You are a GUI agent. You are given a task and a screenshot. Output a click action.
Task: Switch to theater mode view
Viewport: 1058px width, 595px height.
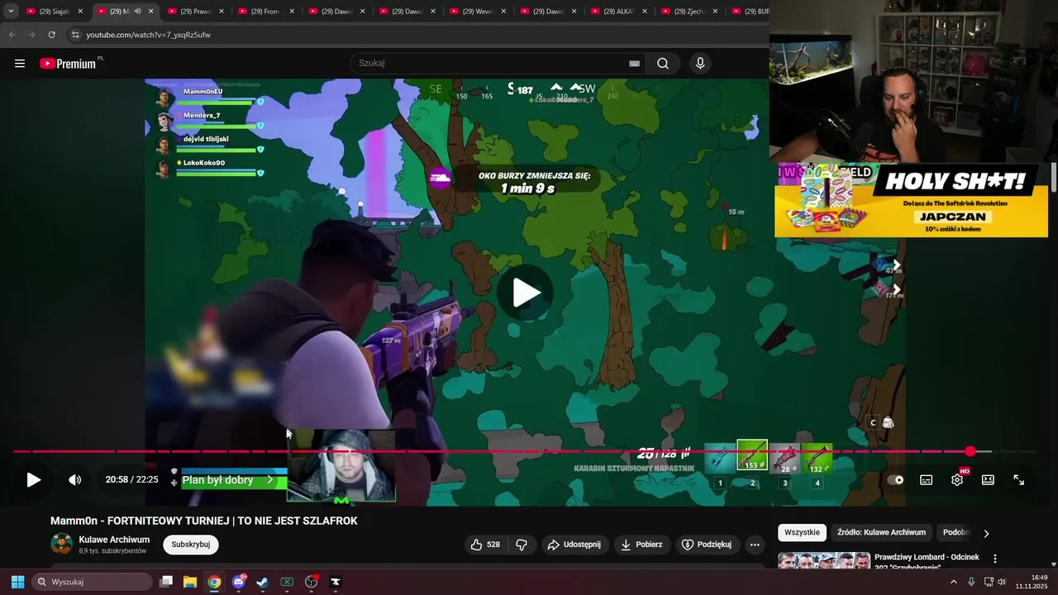[988, 480]
